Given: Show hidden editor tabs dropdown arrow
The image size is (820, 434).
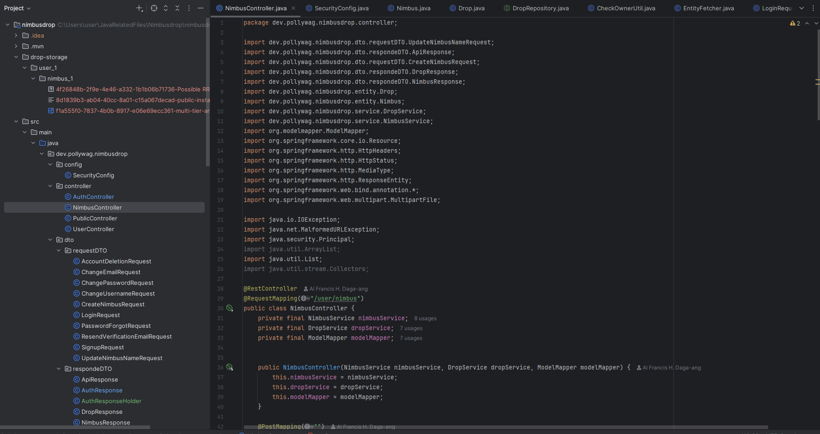Looking at the screenshot, I should [x=802, y=8].
